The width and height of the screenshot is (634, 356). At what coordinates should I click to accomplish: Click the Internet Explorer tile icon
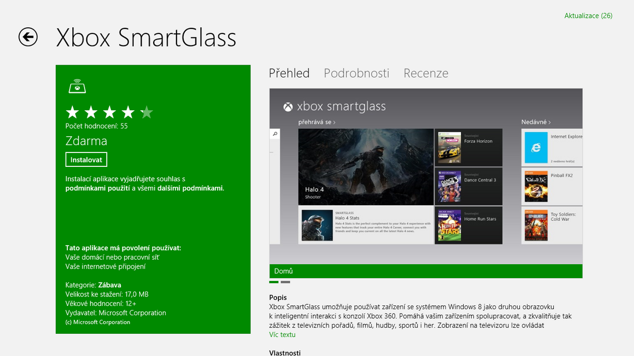(x=536, y=147)
